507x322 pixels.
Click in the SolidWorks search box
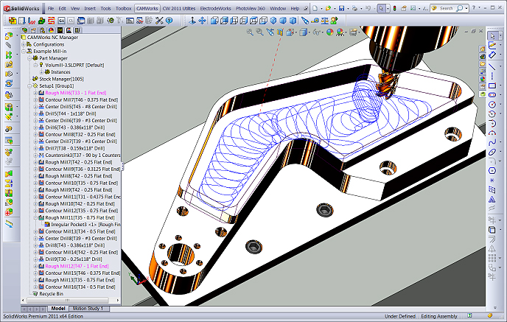coord(446,8)
